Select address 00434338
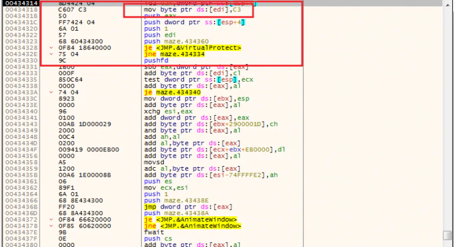The image size is (454, 247). point(21,86)
